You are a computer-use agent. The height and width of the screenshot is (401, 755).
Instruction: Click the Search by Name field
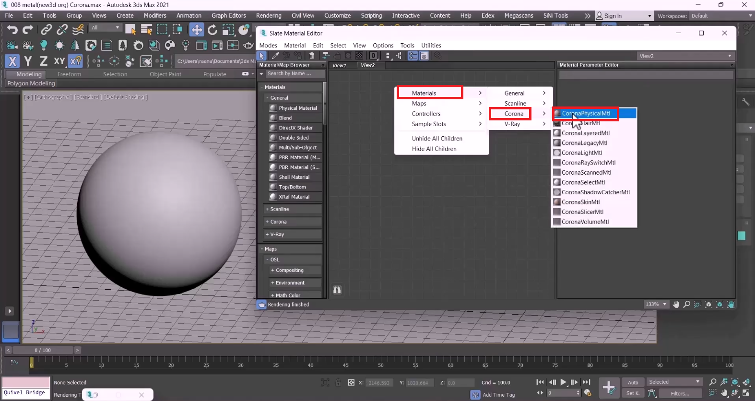pos(295,74)
